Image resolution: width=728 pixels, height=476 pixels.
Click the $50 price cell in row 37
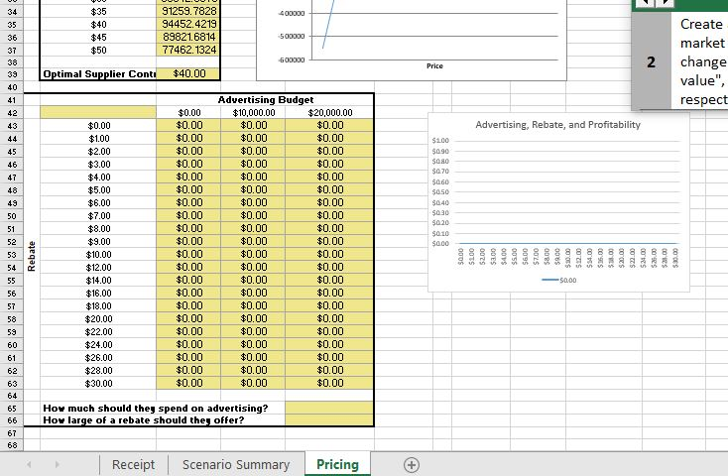98,51
